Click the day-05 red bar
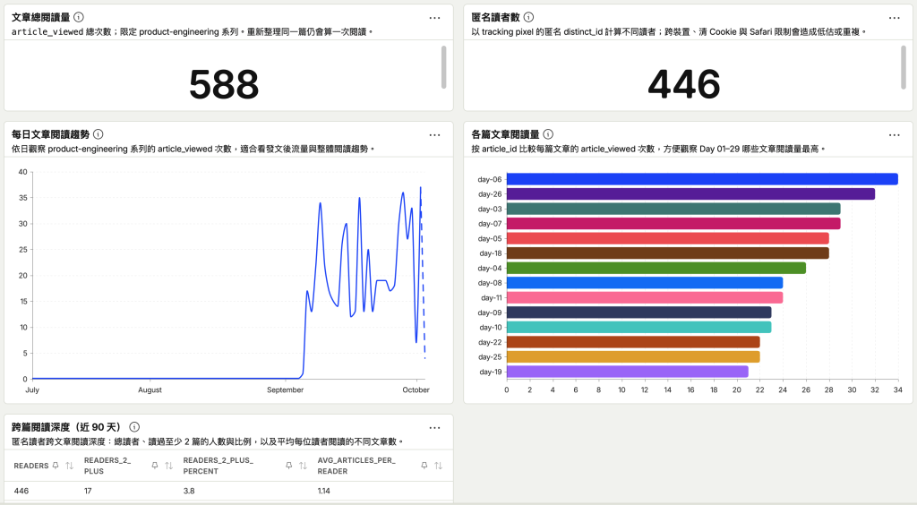917x505 pixels. tap(668, 238)
